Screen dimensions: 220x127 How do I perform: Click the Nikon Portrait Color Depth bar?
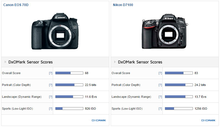pos(179,85)
